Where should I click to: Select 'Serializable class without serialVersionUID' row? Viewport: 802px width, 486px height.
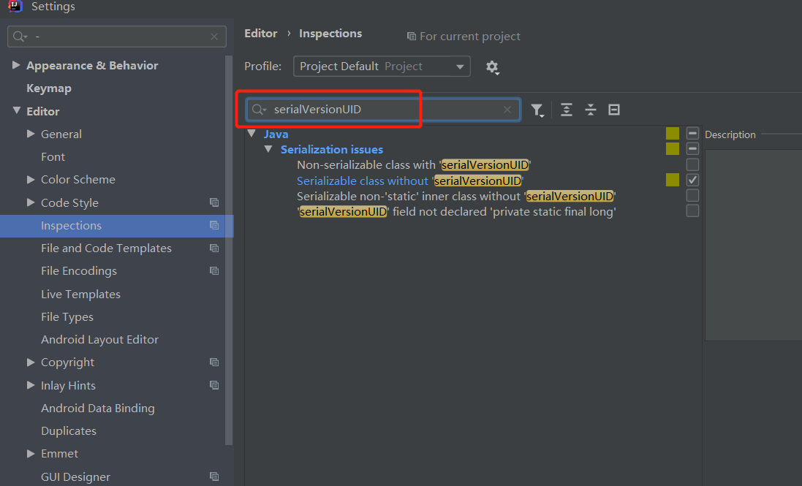[x=410, y=181]
